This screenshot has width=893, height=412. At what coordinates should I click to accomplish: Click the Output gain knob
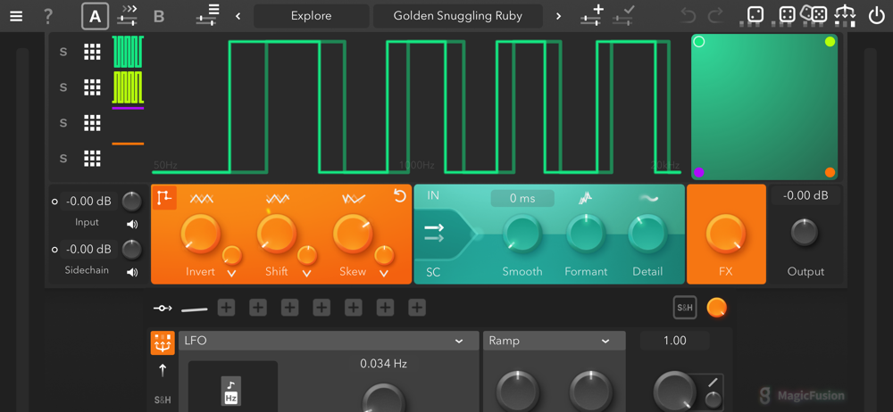(805, 232)
